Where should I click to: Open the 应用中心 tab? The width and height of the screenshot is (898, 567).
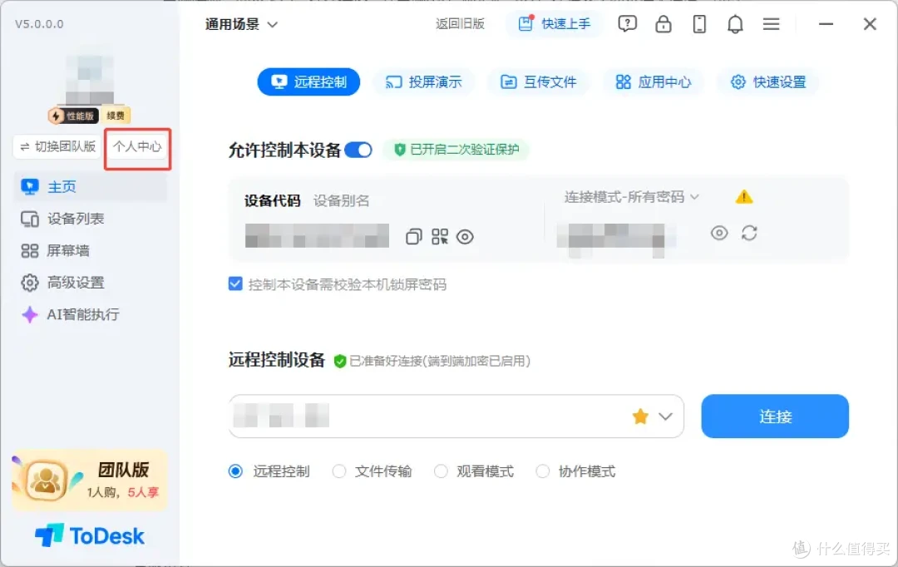click(x=654, y=82)
